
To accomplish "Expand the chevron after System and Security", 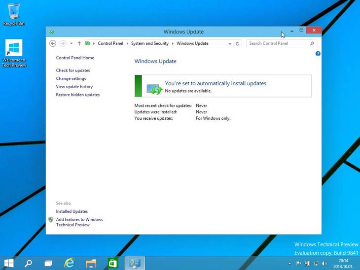I will point(173,43).
